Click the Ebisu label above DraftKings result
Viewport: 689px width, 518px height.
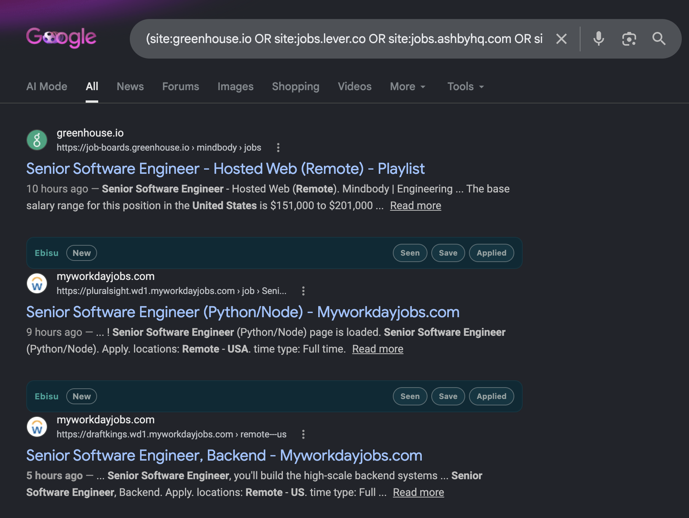click(46, 396)
